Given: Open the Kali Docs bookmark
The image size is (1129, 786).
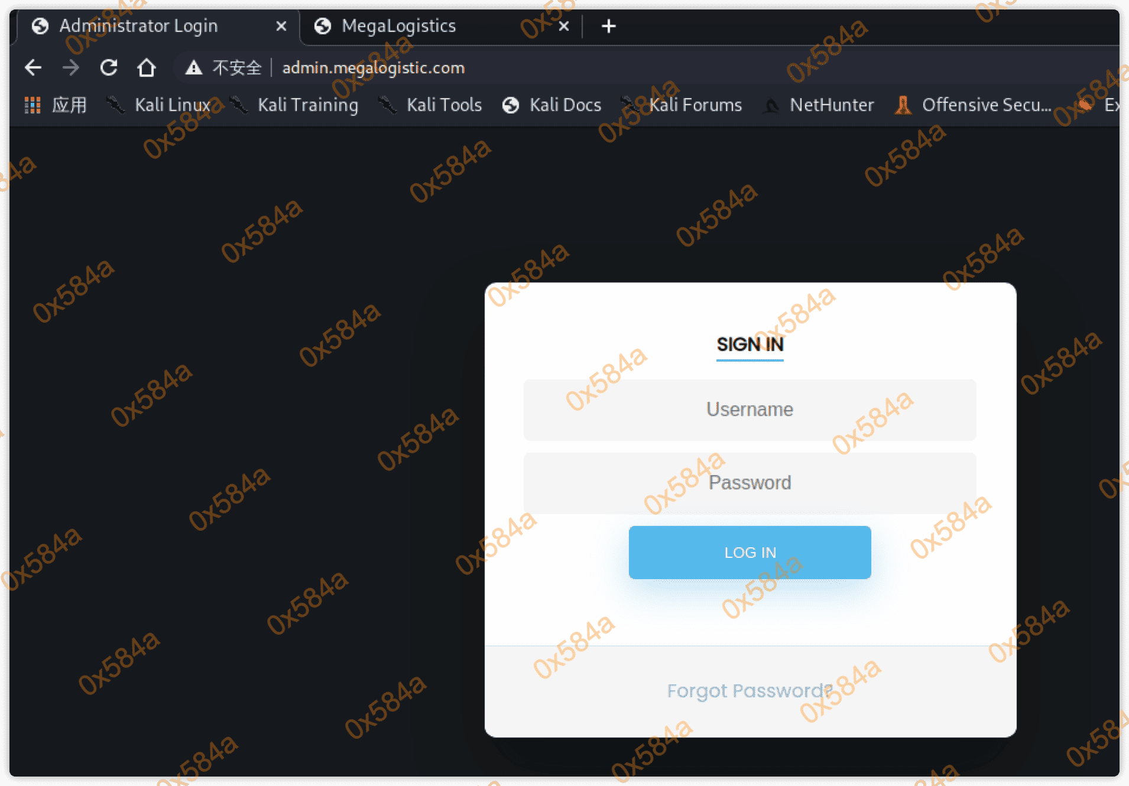Looking at the screenshot, I should click(x=552, y=105).
